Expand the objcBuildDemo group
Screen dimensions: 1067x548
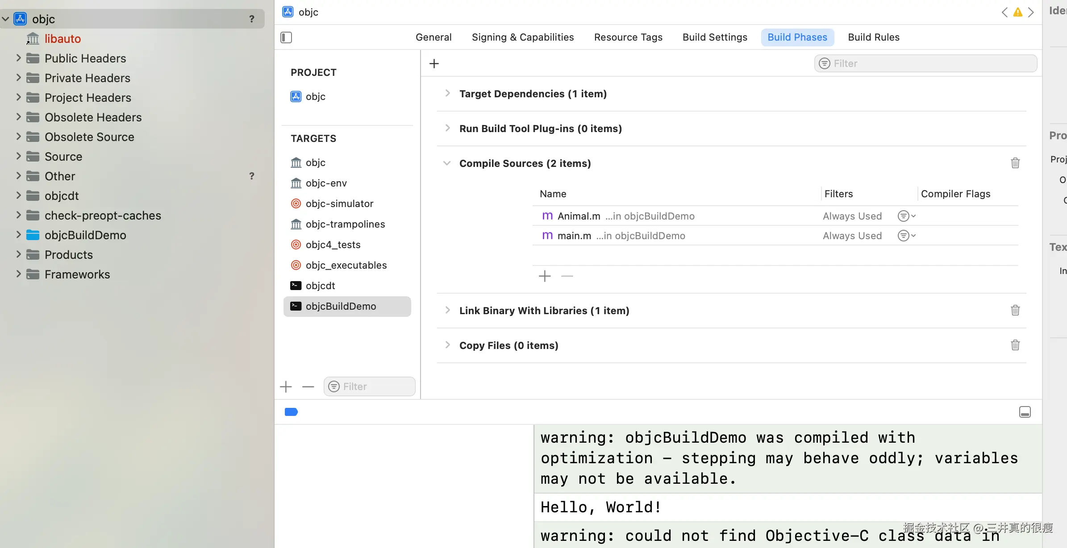pyautogui.click(x=18, y=235)
